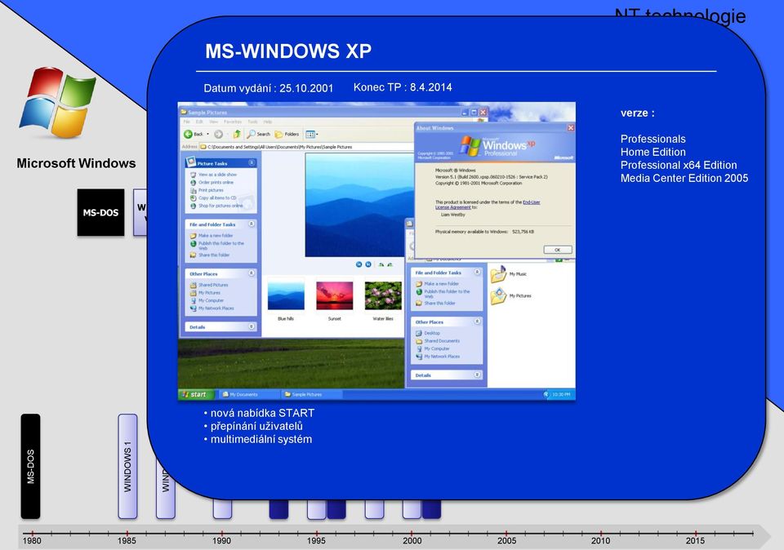Viewport: 784px width, 550px height.
Task: Click the vertical MS-DOS timeline bar
Action: click(30, 466)
